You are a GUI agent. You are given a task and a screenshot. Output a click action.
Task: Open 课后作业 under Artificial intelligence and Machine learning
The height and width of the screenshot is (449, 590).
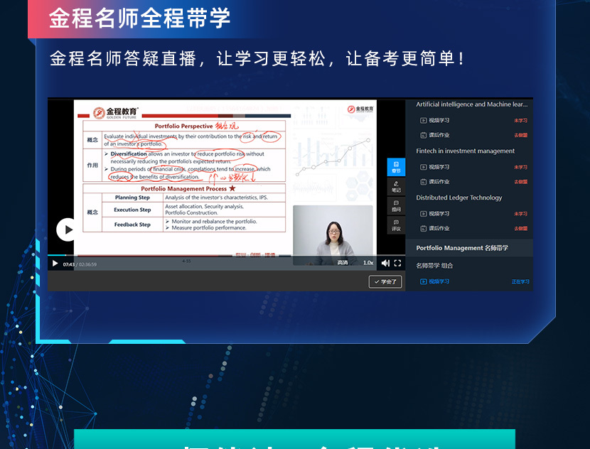pos(435,135)
